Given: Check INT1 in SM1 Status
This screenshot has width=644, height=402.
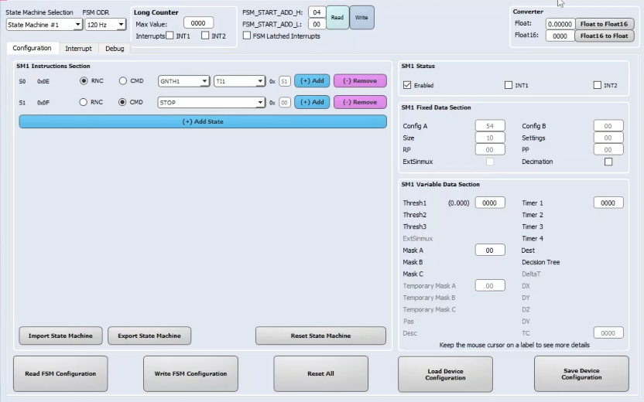Looking at the screenshot, I should point(509,85).
